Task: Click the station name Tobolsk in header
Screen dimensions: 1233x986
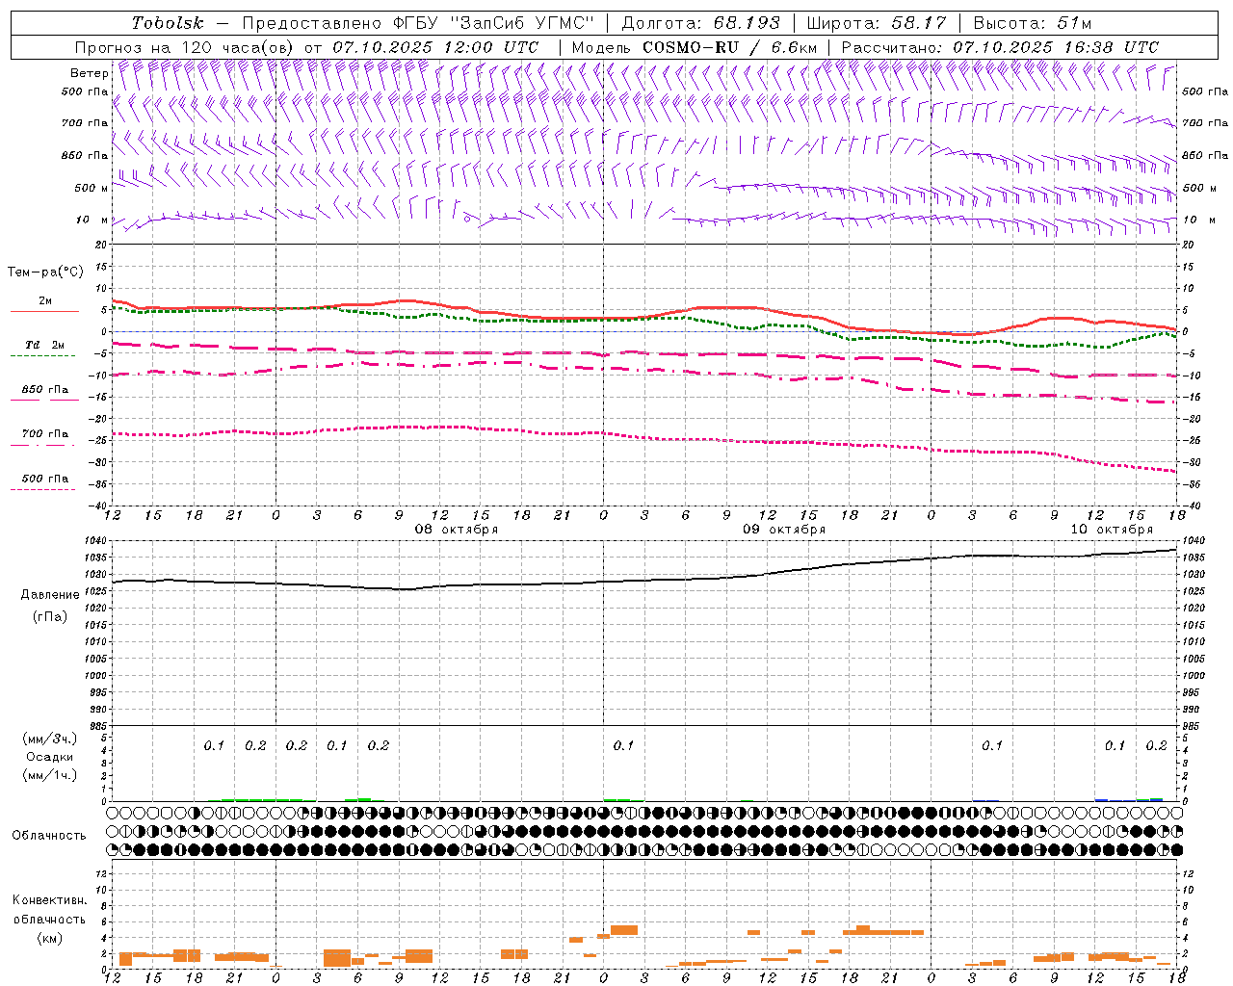Action: [x=168, y=23]
